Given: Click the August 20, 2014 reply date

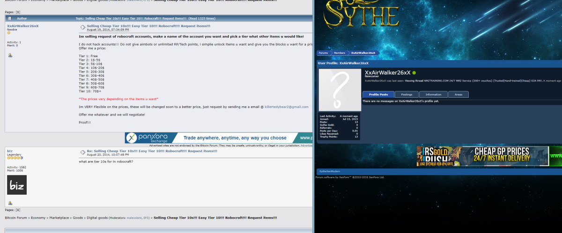Looking at the screenshot, I should coord(108,154).
